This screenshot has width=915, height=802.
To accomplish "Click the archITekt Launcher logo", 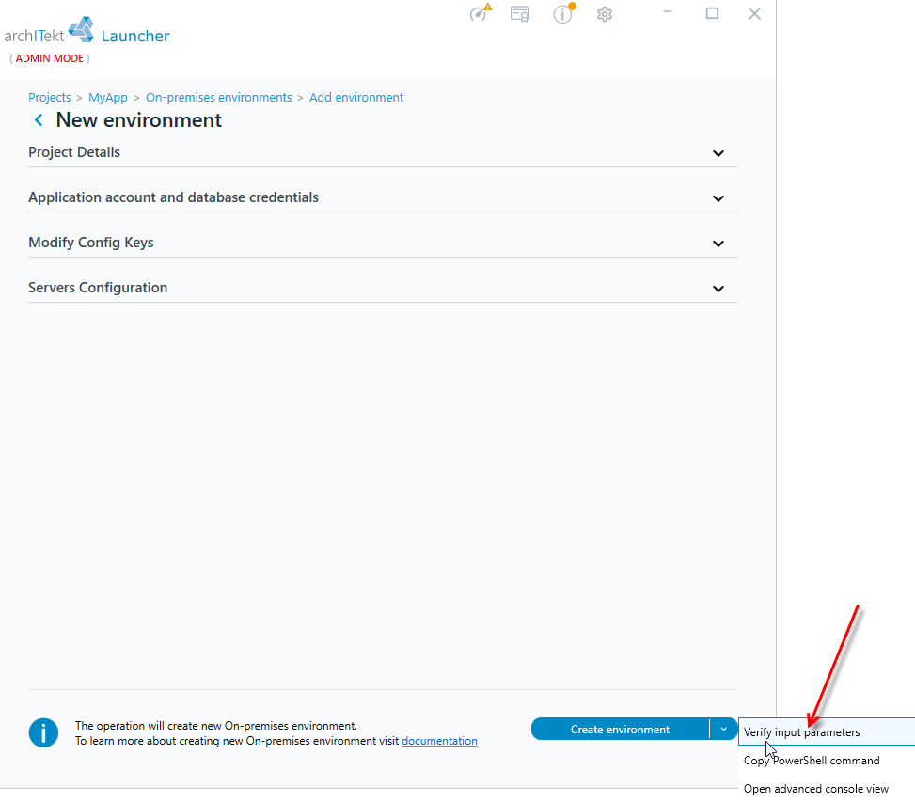I will click(x=87, y=32).
